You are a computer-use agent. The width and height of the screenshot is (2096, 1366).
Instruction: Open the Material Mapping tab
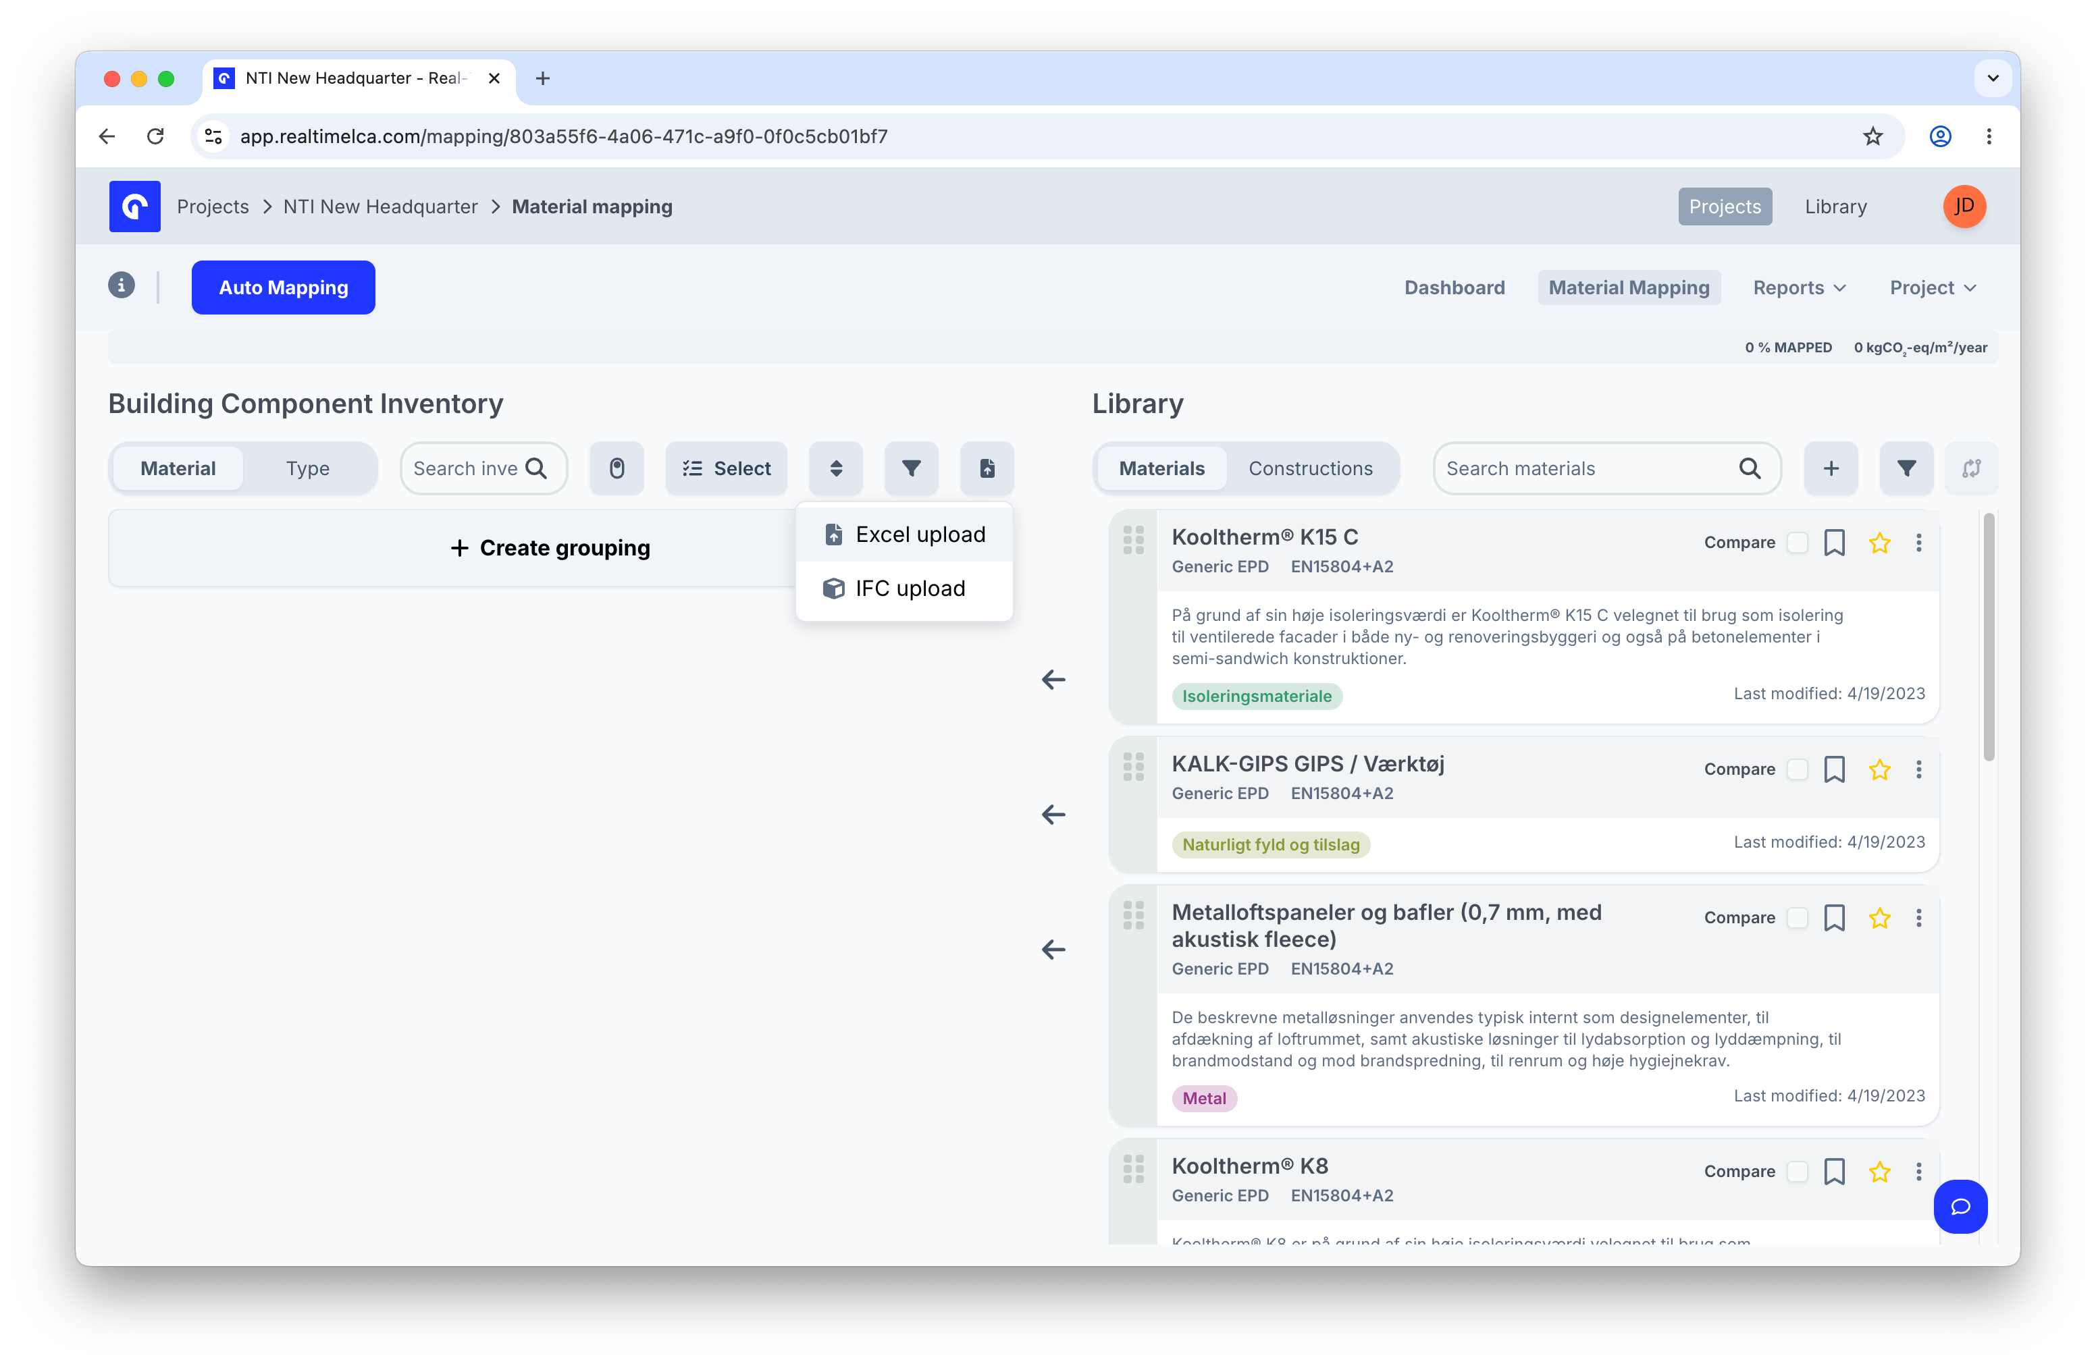pyautogui.click(x=1629, y=288)
